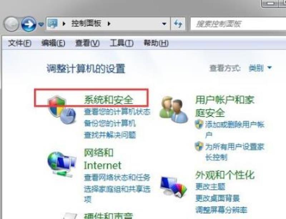Open the User Accounts people icon
The height and width of the screenshot is (219, 286).
[x=173, y=109]
